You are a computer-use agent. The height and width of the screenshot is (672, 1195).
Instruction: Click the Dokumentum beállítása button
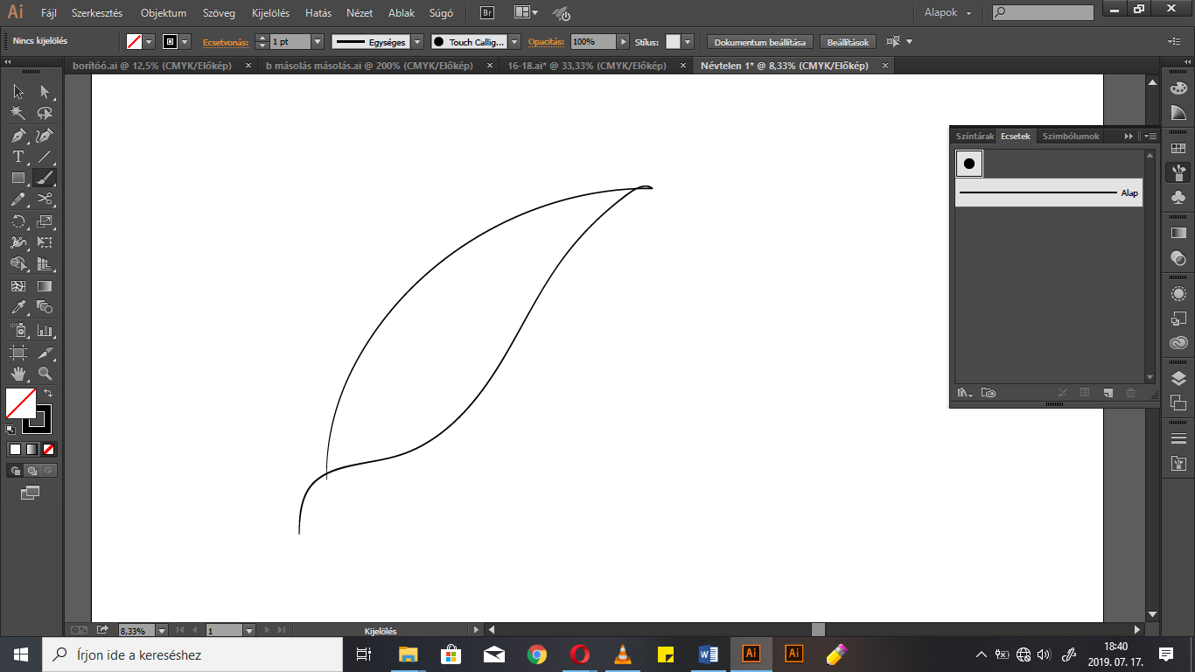pyautogui.click(x=760, y=42)
